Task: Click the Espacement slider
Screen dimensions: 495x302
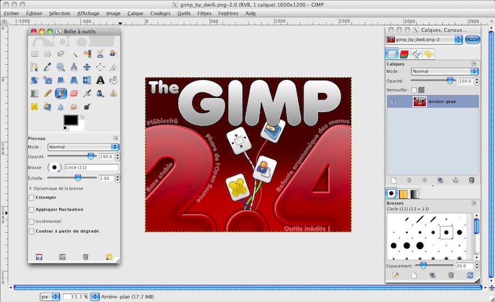Action: [x=435, y=266]
